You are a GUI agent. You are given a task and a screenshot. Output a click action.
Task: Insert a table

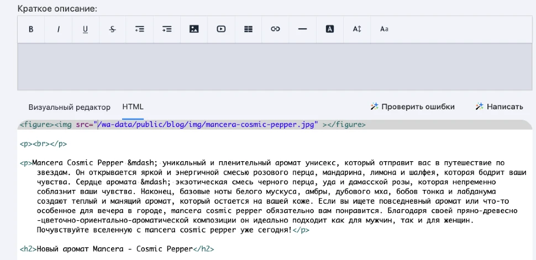[x=248, y=29]
